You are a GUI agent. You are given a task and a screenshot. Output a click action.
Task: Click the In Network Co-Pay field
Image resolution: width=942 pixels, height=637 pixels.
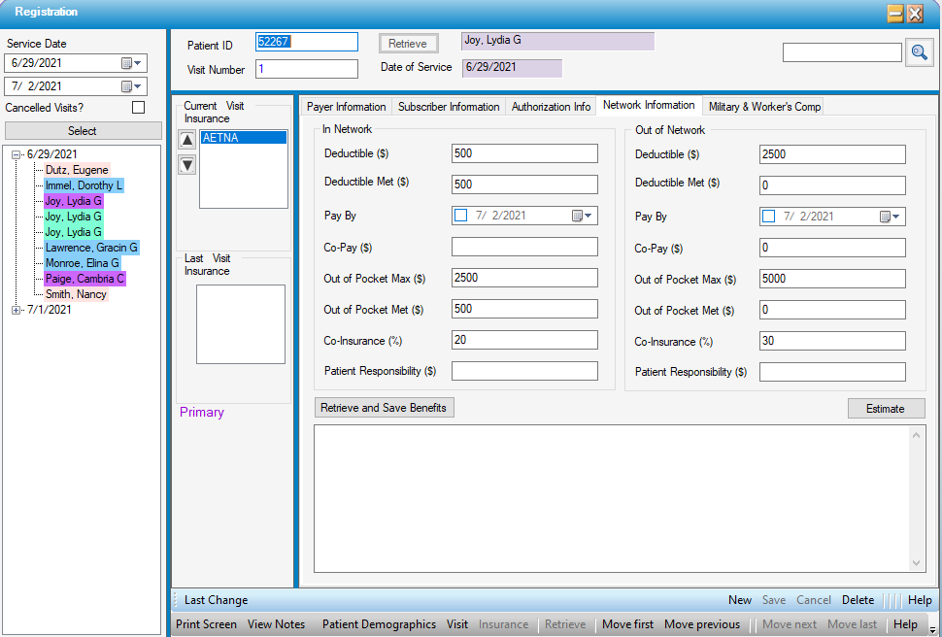[x=524, y=247]
